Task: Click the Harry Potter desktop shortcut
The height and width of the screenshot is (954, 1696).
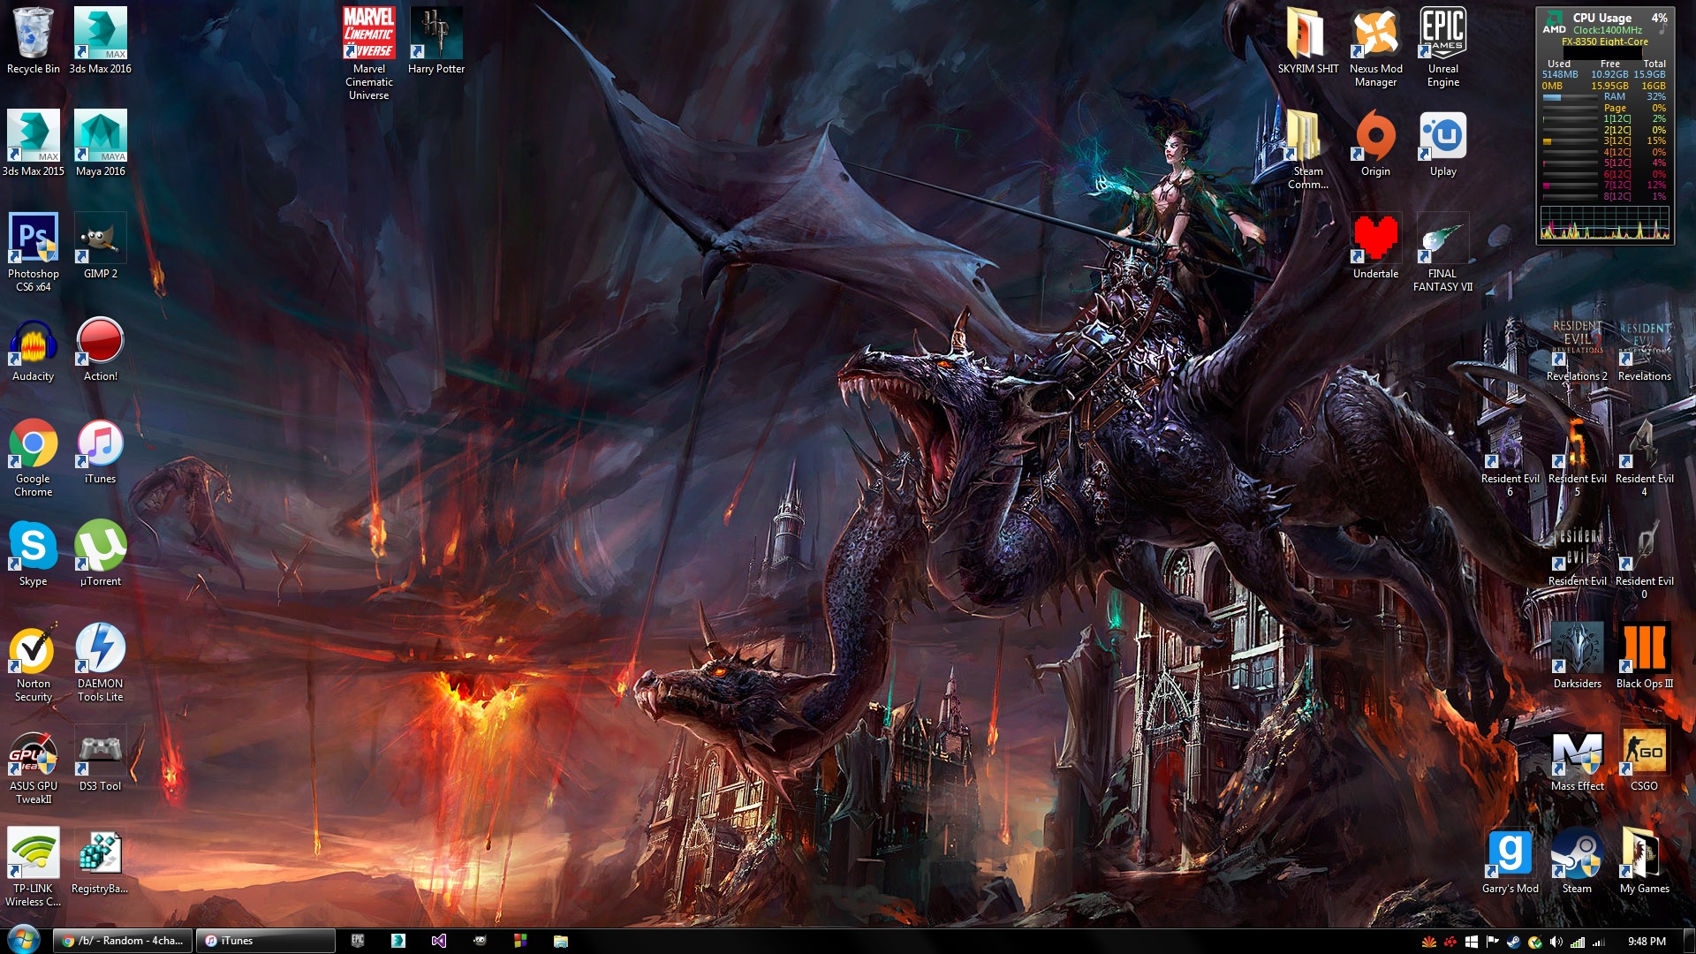Action: (436, 41)
